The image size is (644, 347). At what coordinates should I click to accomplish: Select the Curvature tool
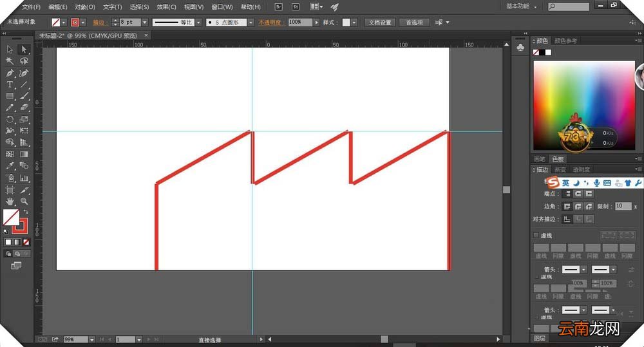click(x=24, y=73)
